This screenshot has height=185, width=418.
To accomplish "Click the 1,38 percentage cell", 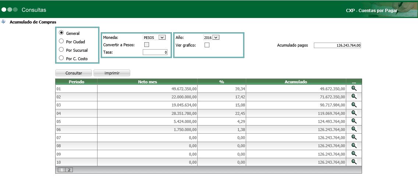I will click(x=222, y=130).
